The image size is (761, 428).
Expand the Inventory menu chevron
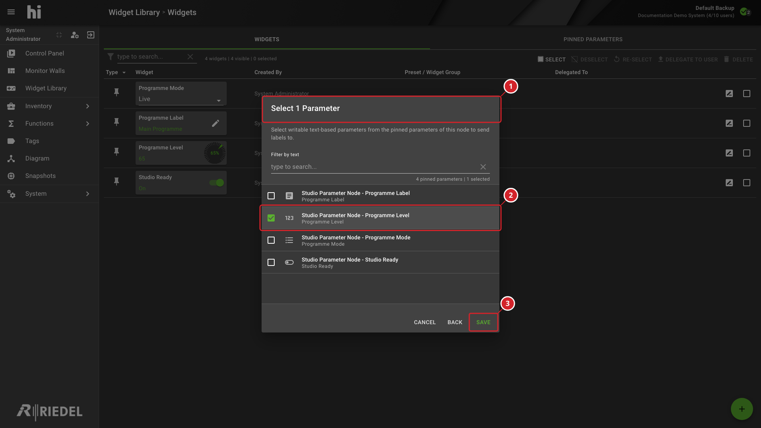pyautogui.click(x=88, y=106)
